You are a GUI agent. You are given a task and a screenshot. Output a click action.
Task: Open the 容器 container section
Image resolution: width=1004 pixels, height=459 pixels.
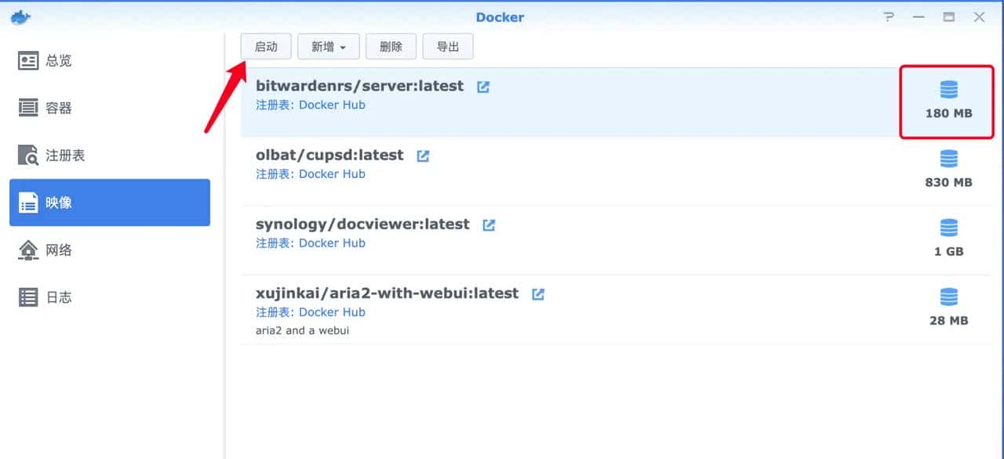[x=110, y=107]
